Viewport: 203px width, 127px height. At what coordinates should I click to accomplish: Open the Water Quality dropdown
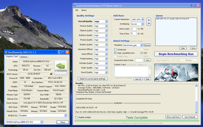pyautogui.click(x=106, y=68)
